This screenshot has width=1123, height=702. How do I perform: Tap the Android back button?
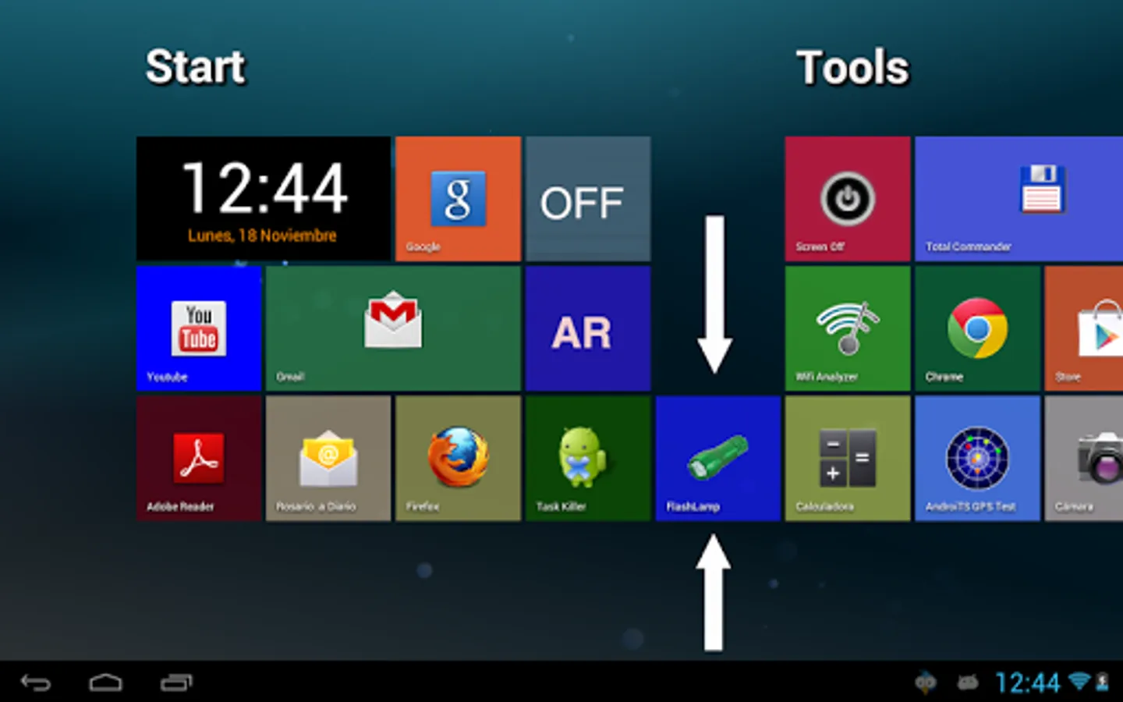pyautogui.click(x=36, y=683)
